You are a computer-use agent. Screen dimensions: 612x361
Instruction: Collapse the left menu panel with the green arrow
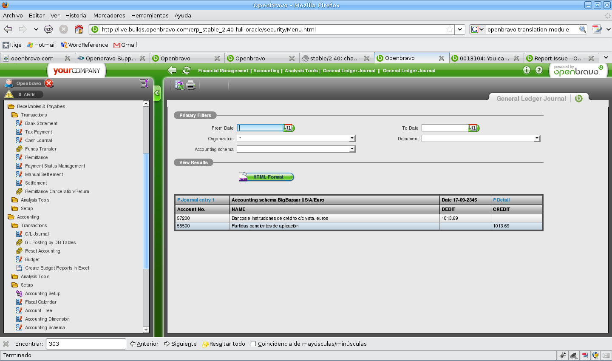pos(157,93)
